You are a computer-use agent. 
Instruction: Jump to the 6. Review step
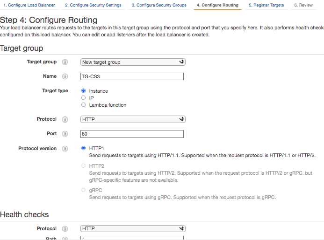pos(303,5)
